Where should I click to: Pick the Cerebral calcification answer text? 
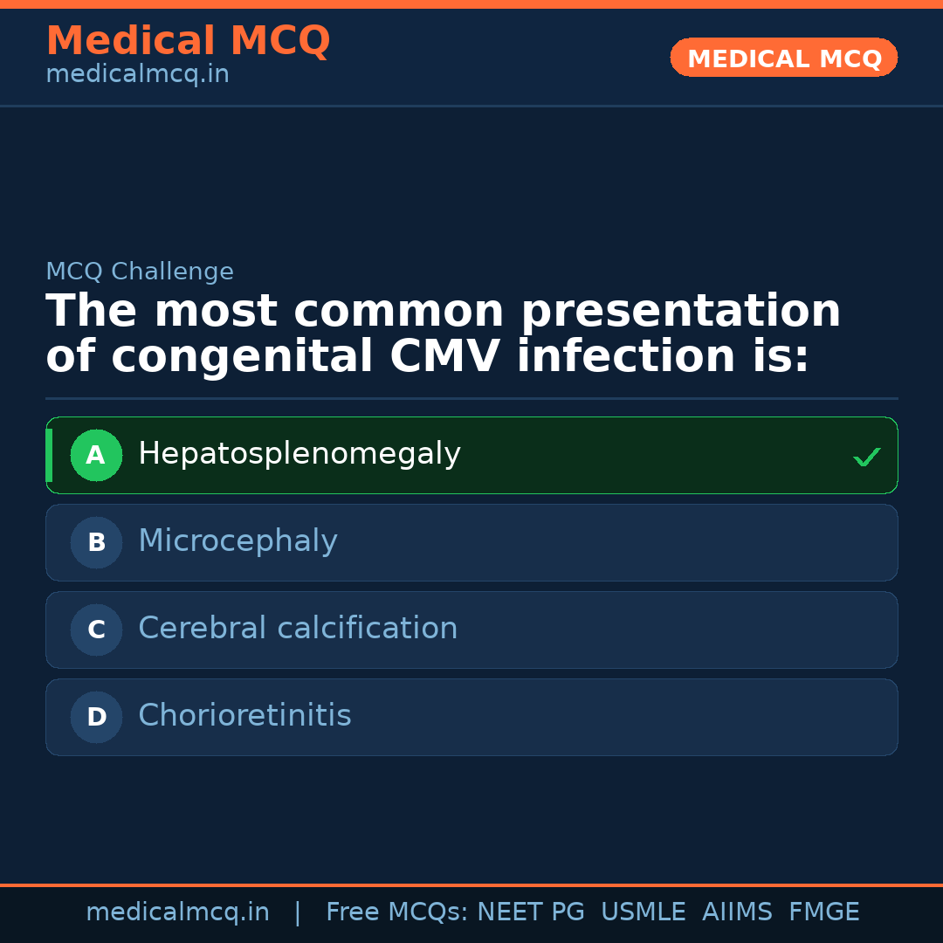tap(298, 629)
